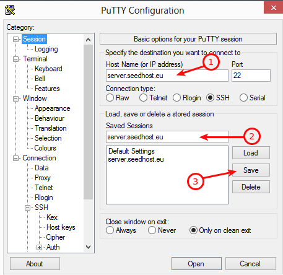Viewport: 283px width, 275px height.
Task: Open the Window category
Action: [35, 98]
